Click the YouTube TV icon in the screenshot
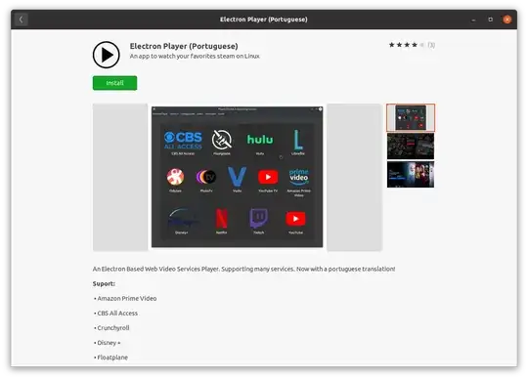This screenshot has height=379, width=528. click(268, 177)
